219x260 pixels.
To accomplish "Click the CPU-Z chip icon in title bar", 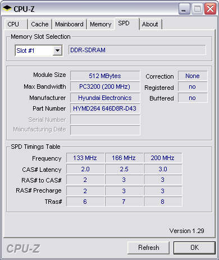I will [7, 8].
